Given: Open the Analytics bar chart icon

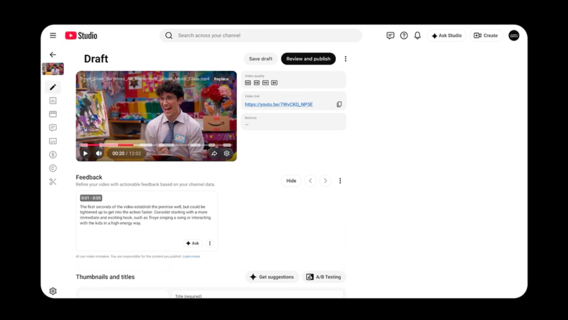Looking at the screenshot, I should click(x=53, y=101).
